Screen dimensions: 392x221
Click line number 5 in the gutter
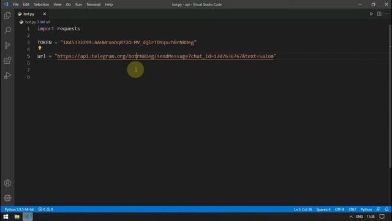pyautogui.click(x=28, y=56)
